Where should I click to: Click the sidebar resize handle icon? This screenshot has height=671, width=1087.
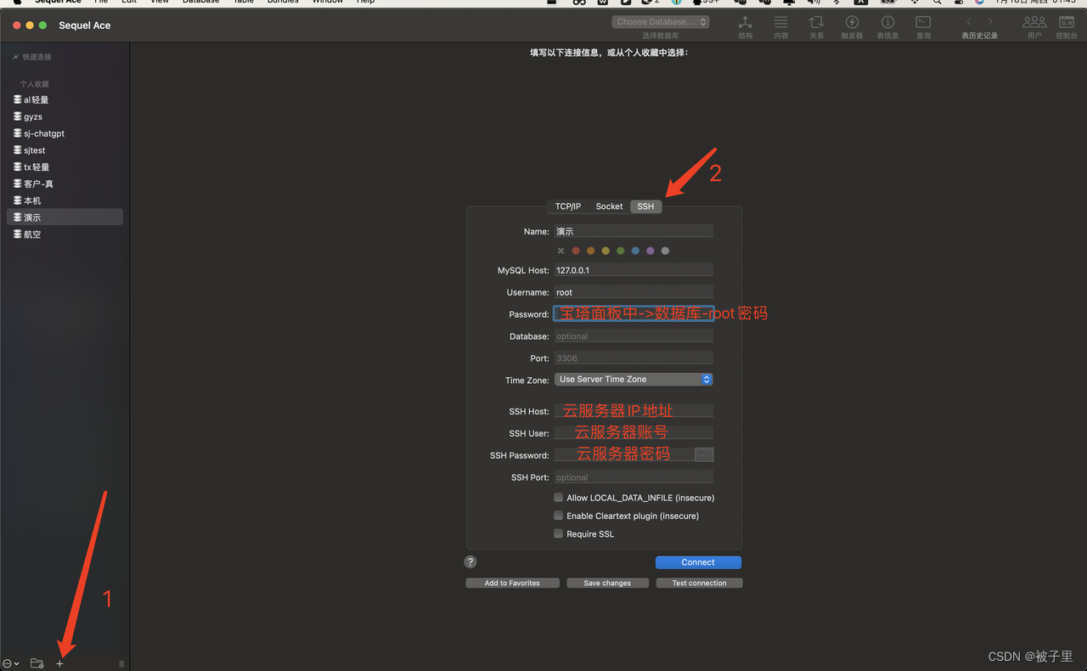tap(121, 663)
